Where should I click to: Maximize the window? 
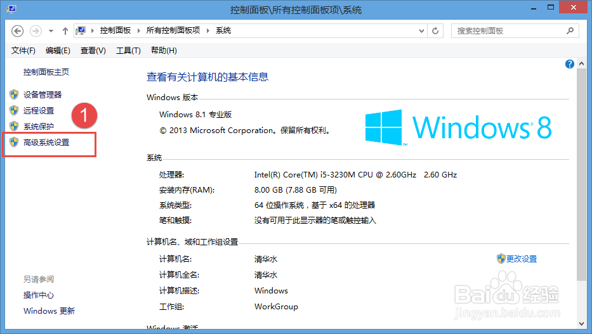(551, 8)
